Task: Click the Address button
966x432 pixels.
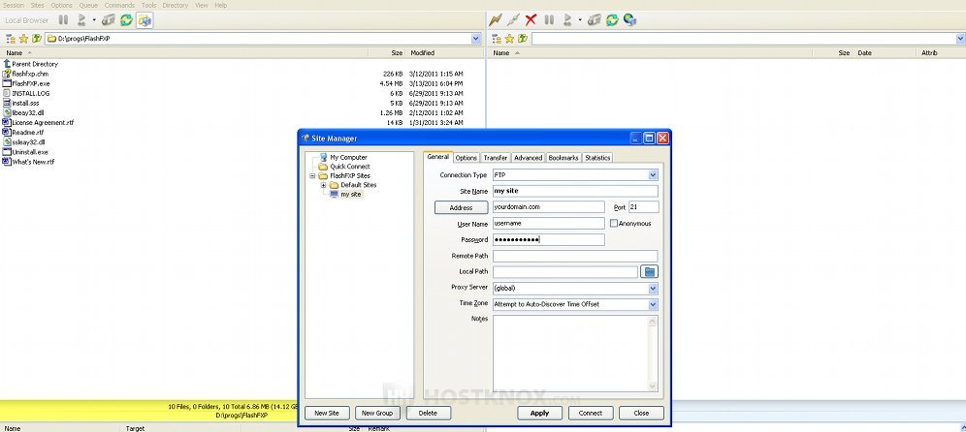Action: [x=462, y=208]
